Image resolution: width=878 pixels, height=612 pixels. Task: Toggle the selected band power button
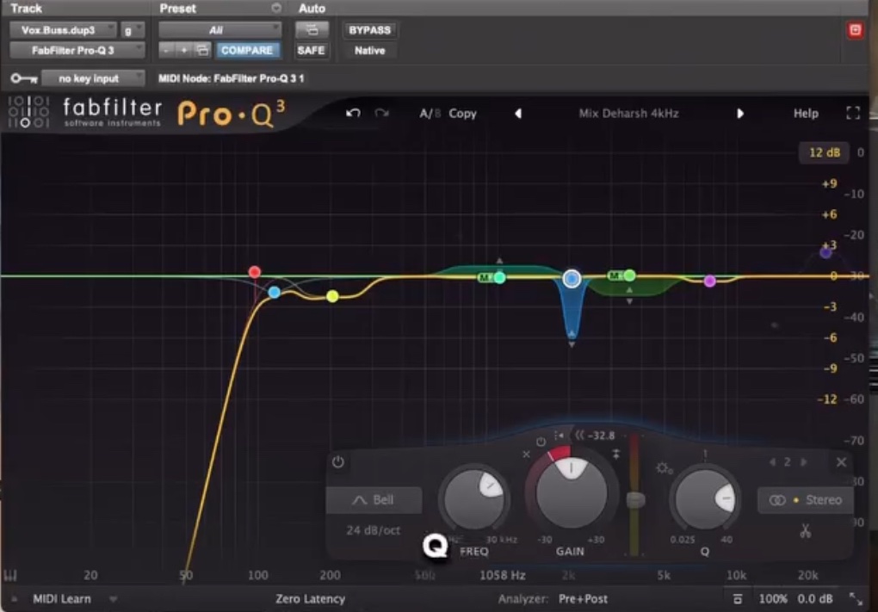[337, 462]
